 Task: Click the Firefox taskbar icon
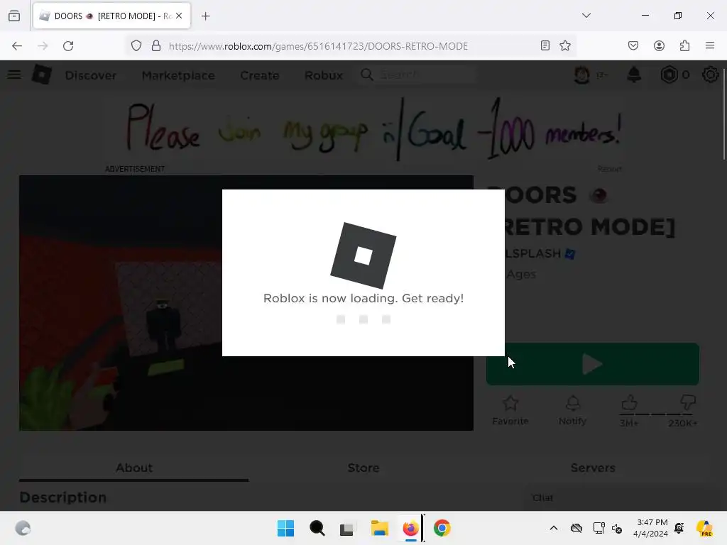click(411, 528)
